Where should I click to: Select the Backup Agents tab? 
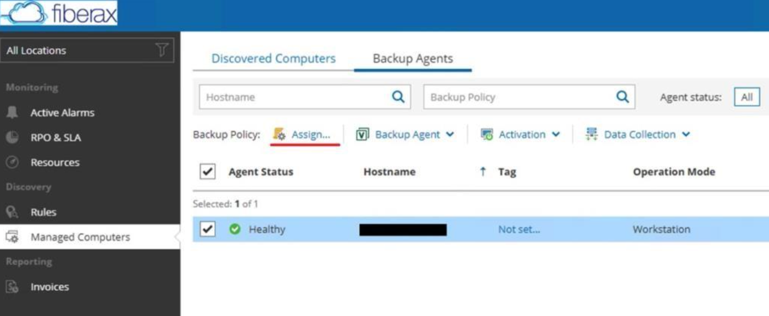413,59
